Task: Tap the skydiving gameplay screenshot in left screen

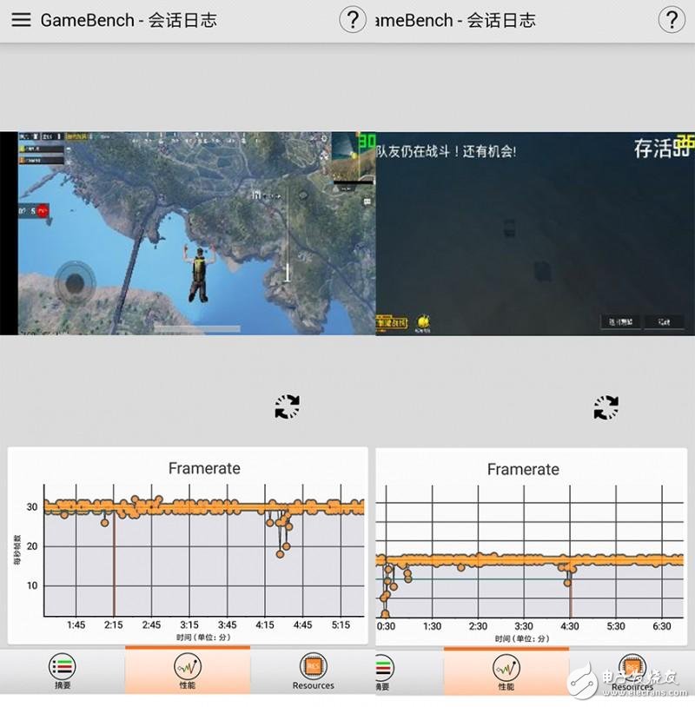Action: pos(188,233)
